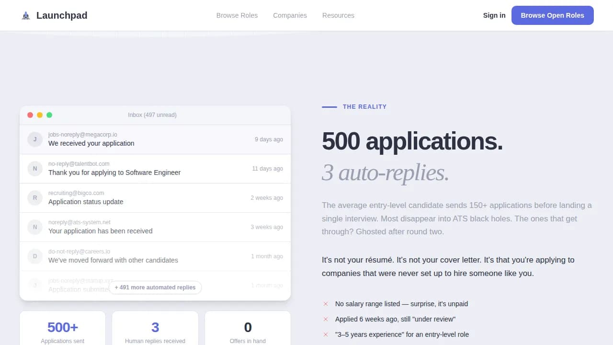Screen dimensions: 613x345
Task: Open Browse Roles in the navigation
Action: pos(237,15)
